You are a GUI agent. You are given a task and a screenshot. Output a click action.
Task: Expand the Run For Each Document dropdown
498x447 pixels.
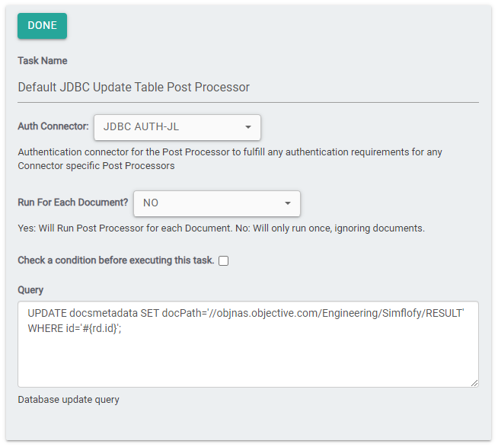[216, 203]
